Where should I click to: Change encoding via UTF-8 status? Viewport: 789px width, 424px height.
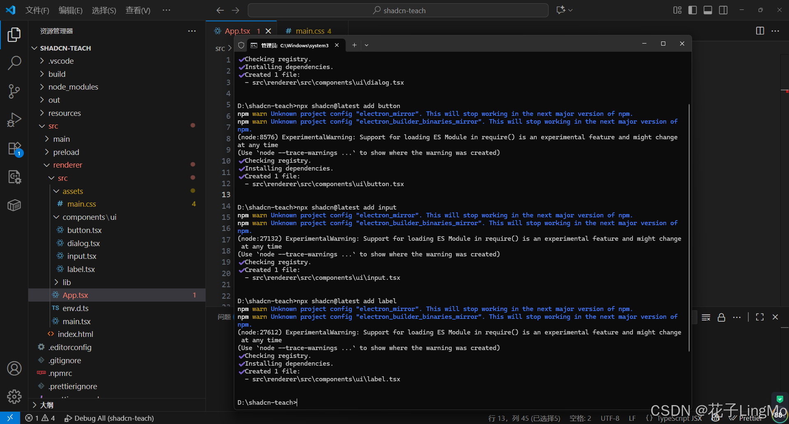tap(610, 418)
